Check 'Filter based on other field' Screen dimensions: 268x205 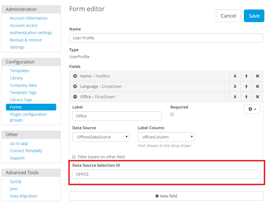pyautogui.click(x=74, y=157)
